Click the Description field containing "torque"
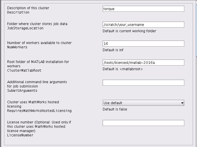The height and width of the screenshot is (147, 197). point(143,9)
